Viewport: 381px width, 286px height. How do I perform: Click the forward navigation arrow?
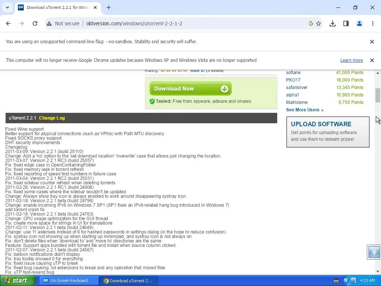tap(21, 23)
